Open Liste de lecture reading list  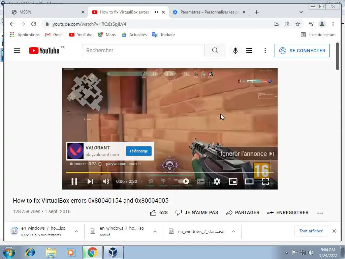click(x=318, y=35)
